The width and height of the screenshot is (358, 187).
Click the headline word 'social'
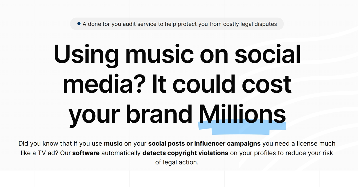[267, 55]
